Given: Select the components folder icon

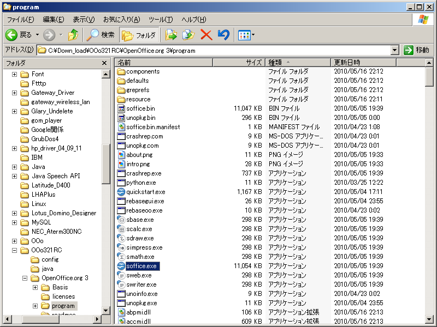Looking at the screenshot, I should [121, 71].
